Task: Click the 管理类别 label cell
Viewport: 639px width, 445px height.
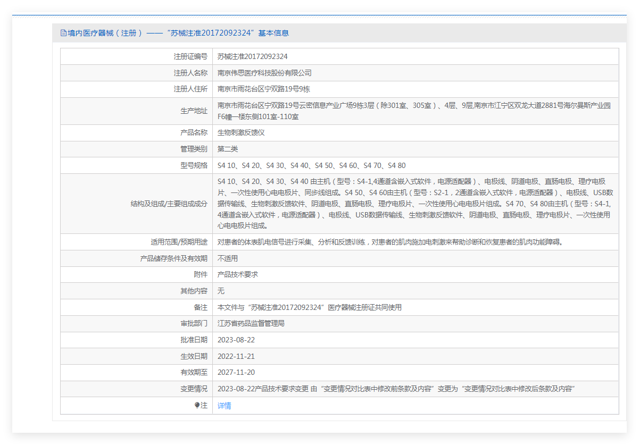Action: pyautogui.click(x=136, y=149)
